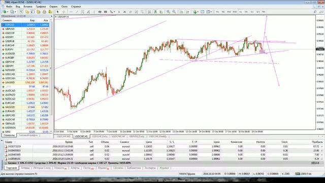Screen dimensions: 325x183
Task: Switch to the USDCHF,Weekly chart tab
Action: click(158, 136)
